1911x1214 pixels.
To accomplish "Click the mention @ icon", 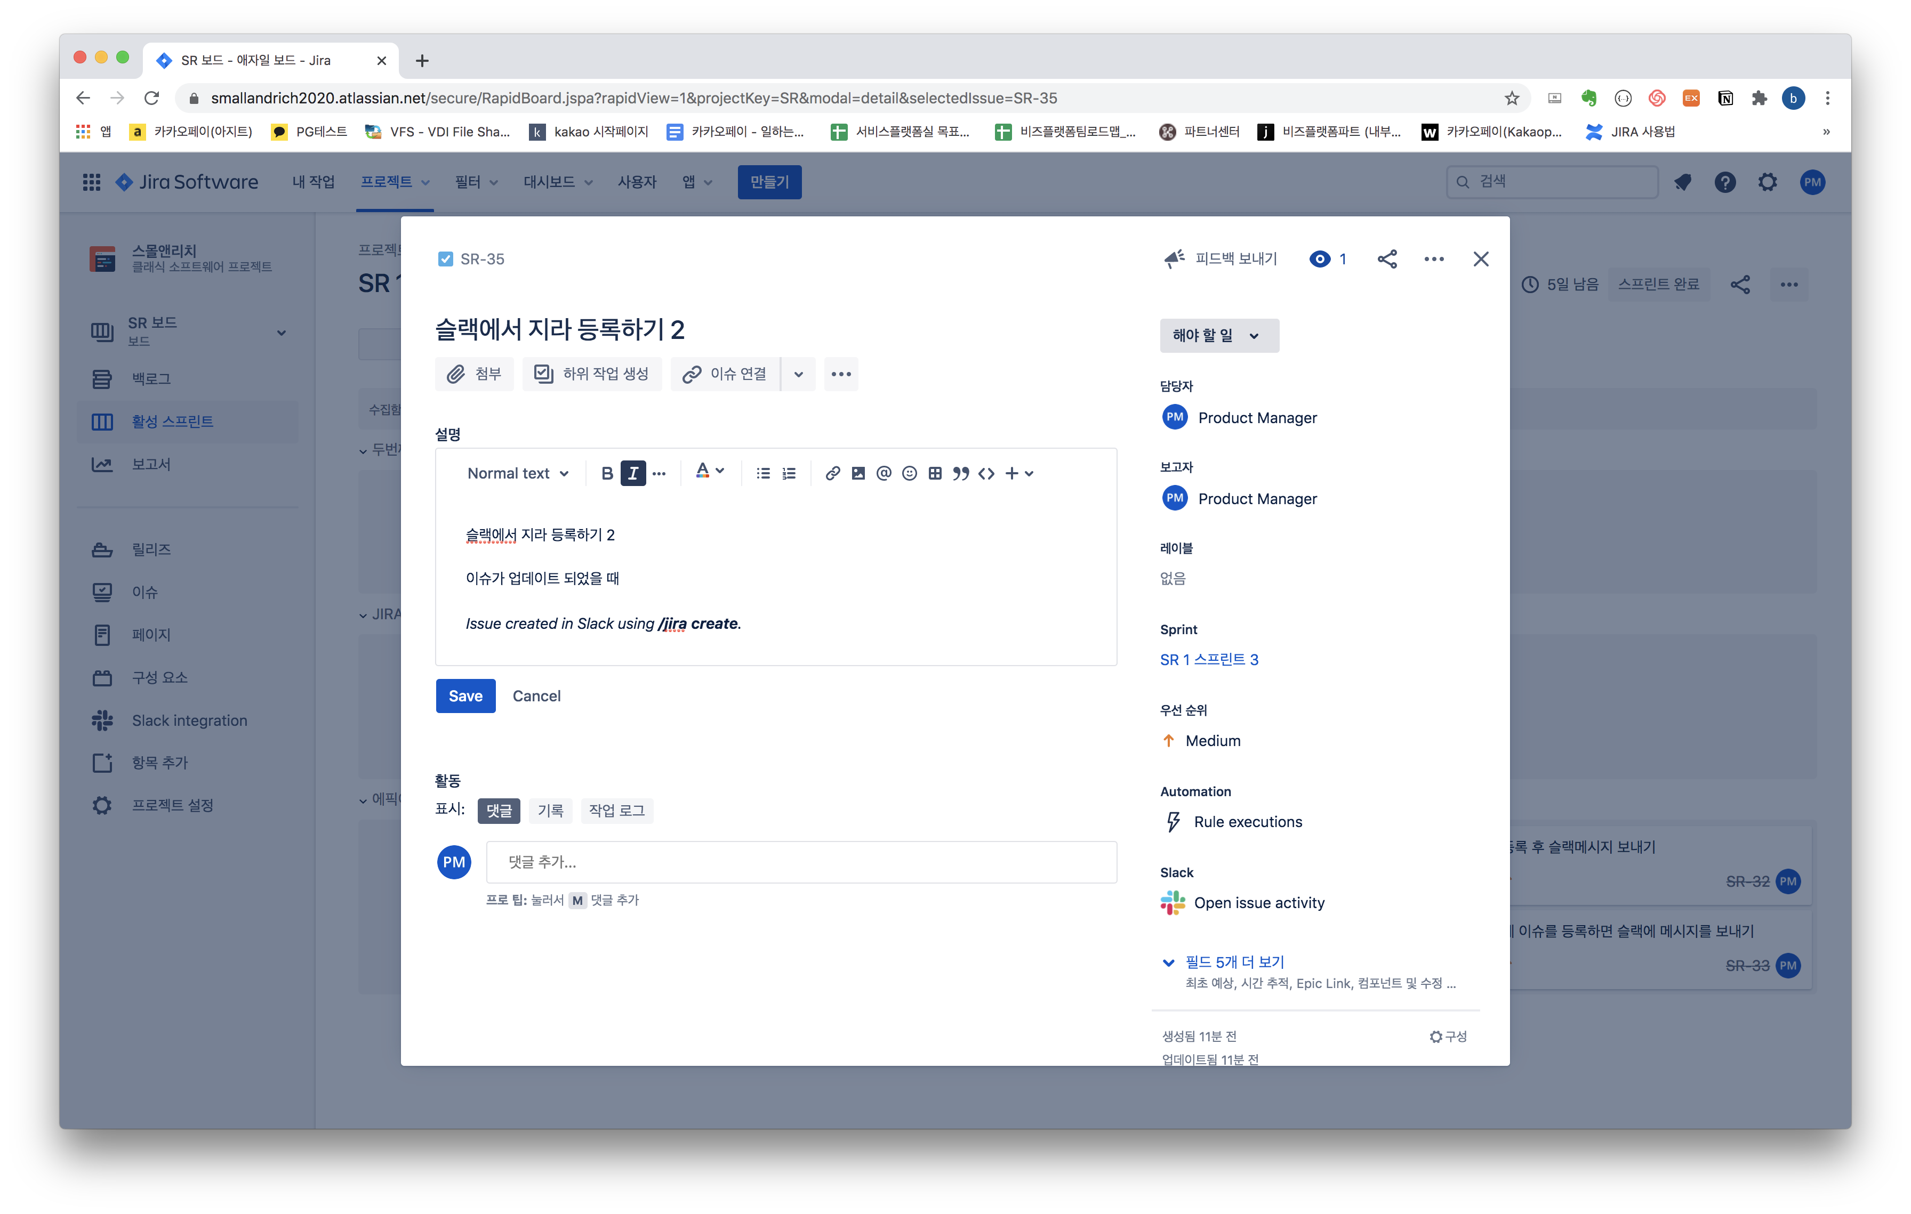I will [x=884, y=473].
